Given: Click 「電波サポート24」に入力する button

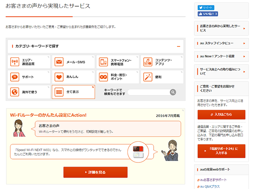Looking at the screenshot, I should pyautogui.click(x=221, y=151).
